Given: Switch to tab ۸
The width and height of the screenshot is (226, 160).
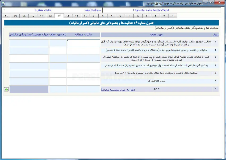Looking at the screenshot, I should [112, 16].
